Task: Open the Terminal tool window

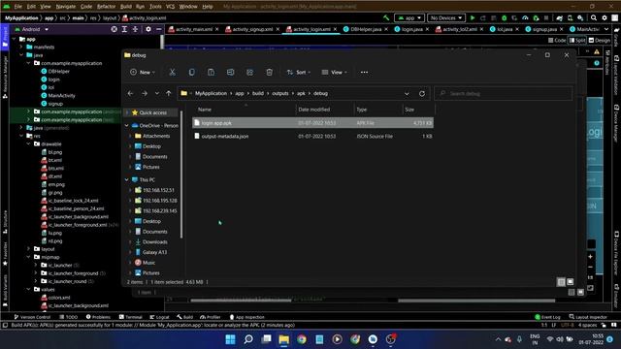Action: pos(131,317)
